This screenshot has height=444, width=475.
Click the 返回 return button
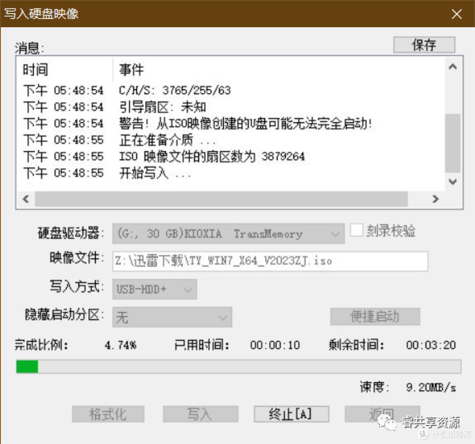coord(383,413)
